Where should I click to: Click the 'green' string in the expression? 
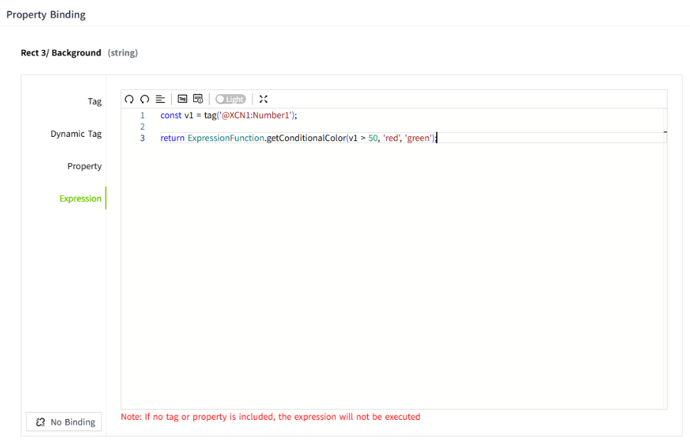coord(417,138)
